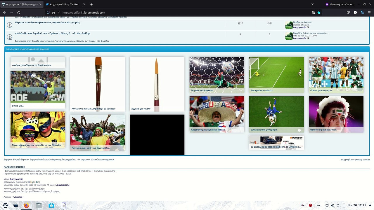Launch Firefox from the taskbar
Viewport: 374px width, 210px height.
click(x=26, y=205)
